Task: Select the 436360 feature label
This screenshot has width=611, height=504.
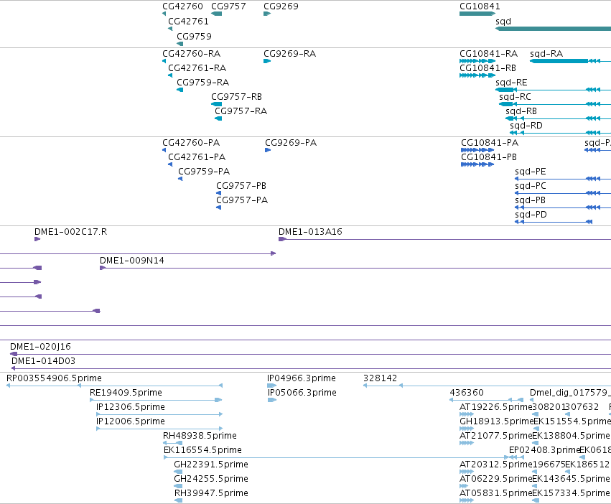Action: click(x=467, y=393)
